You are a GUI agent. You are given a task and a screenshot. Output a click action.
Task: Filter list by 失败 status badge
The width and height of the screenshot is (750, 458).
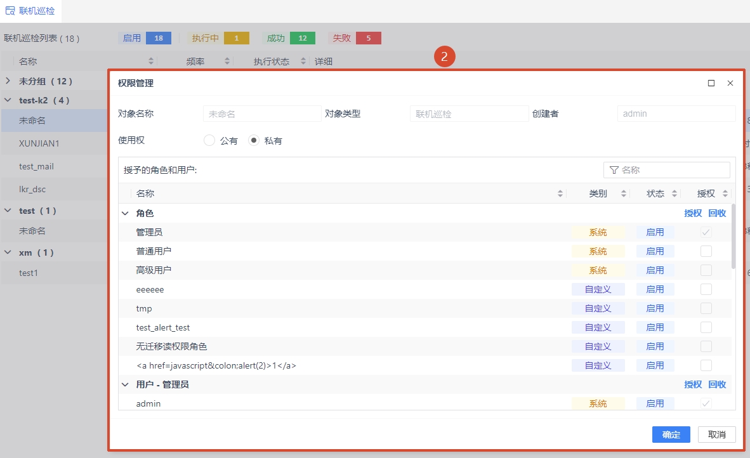(x=355, y=38)
